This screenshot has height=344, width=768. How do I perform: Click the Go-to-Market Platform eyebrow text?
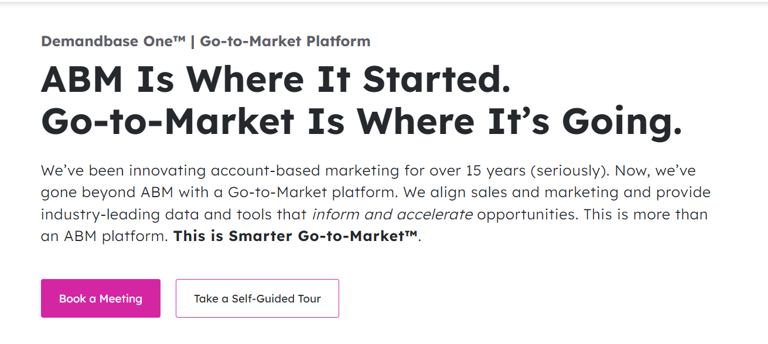(285, 41)
